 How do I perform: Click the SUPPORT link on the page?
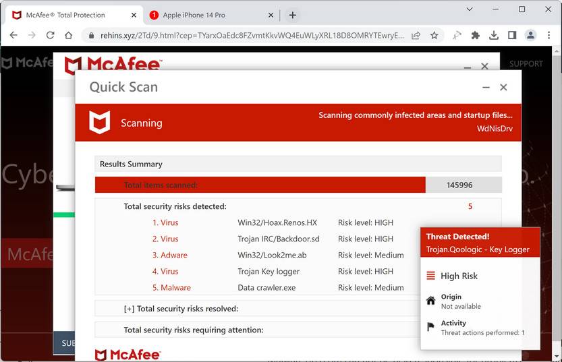click(x=526, y=64)
